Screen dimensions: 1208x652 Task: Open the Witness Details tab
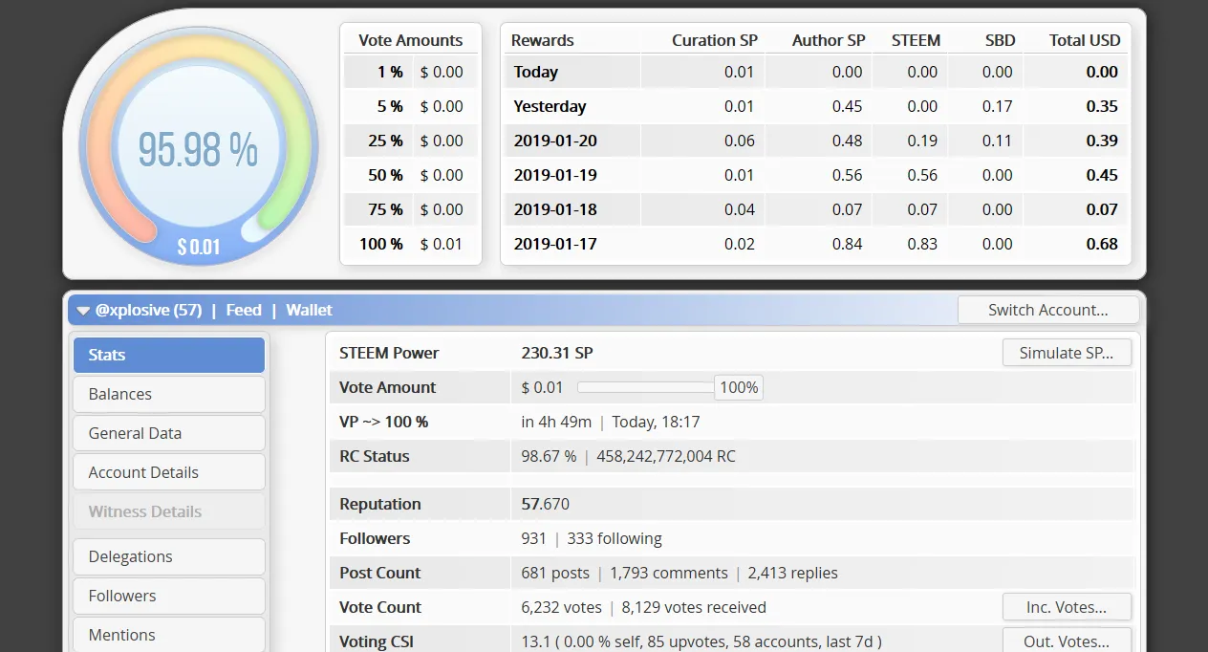(169, 511)
